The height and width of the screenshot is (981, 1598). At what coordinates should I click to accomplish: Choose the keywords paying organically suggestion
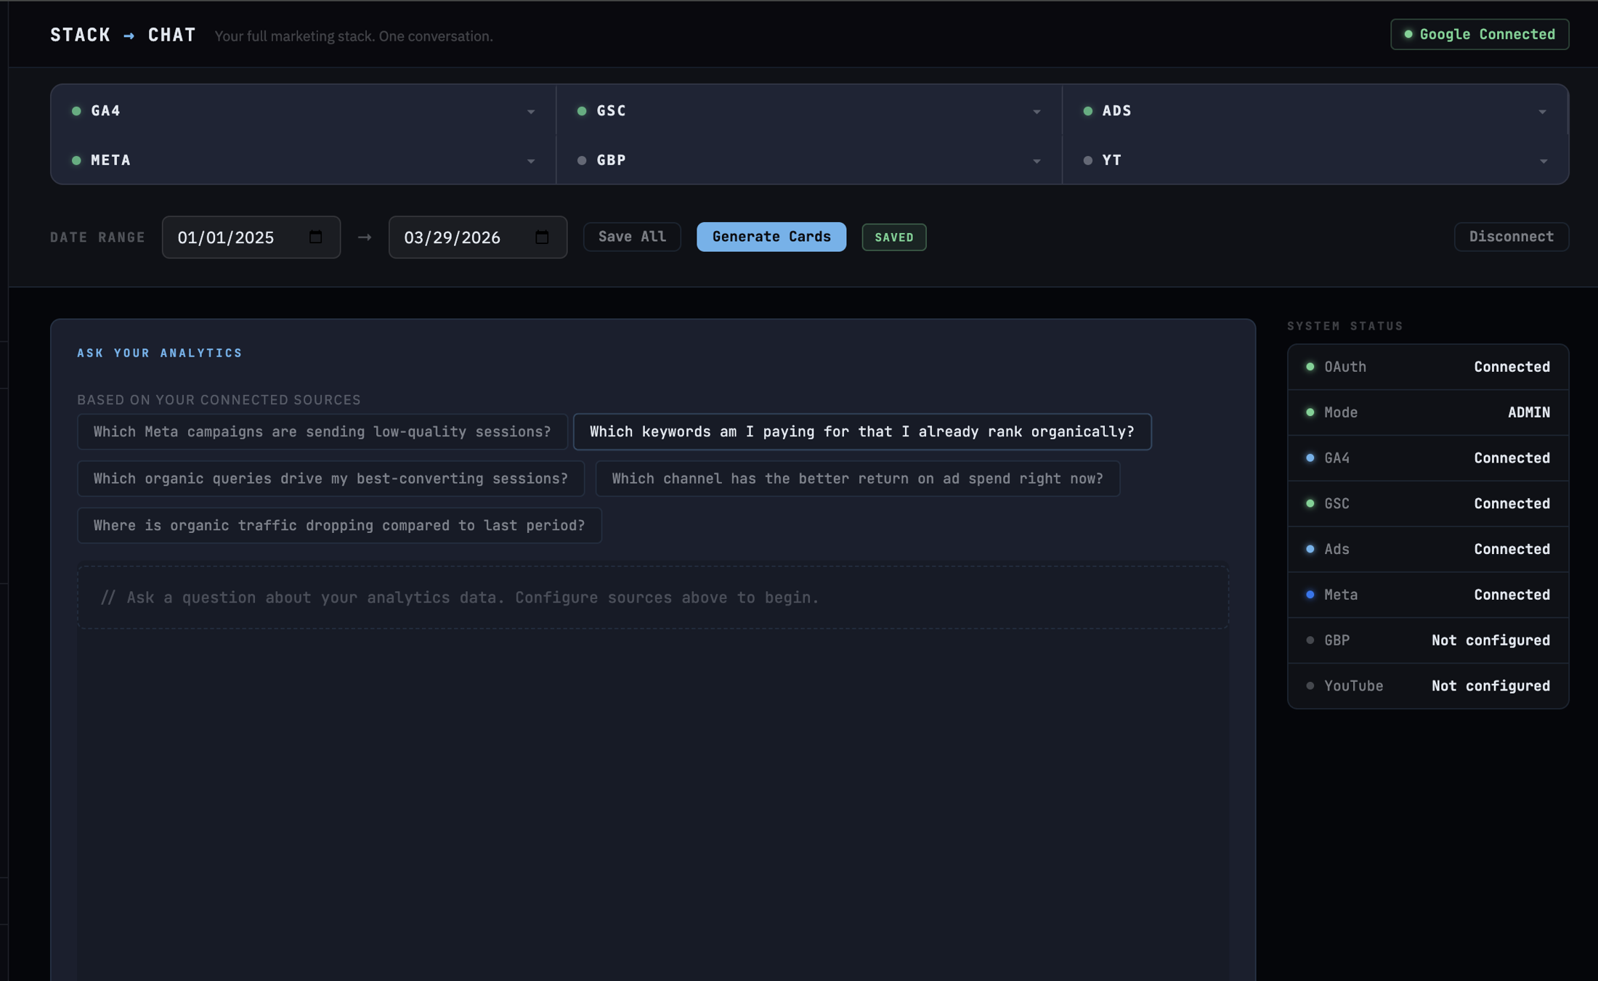pyautogui.click(x=861, y=432)
